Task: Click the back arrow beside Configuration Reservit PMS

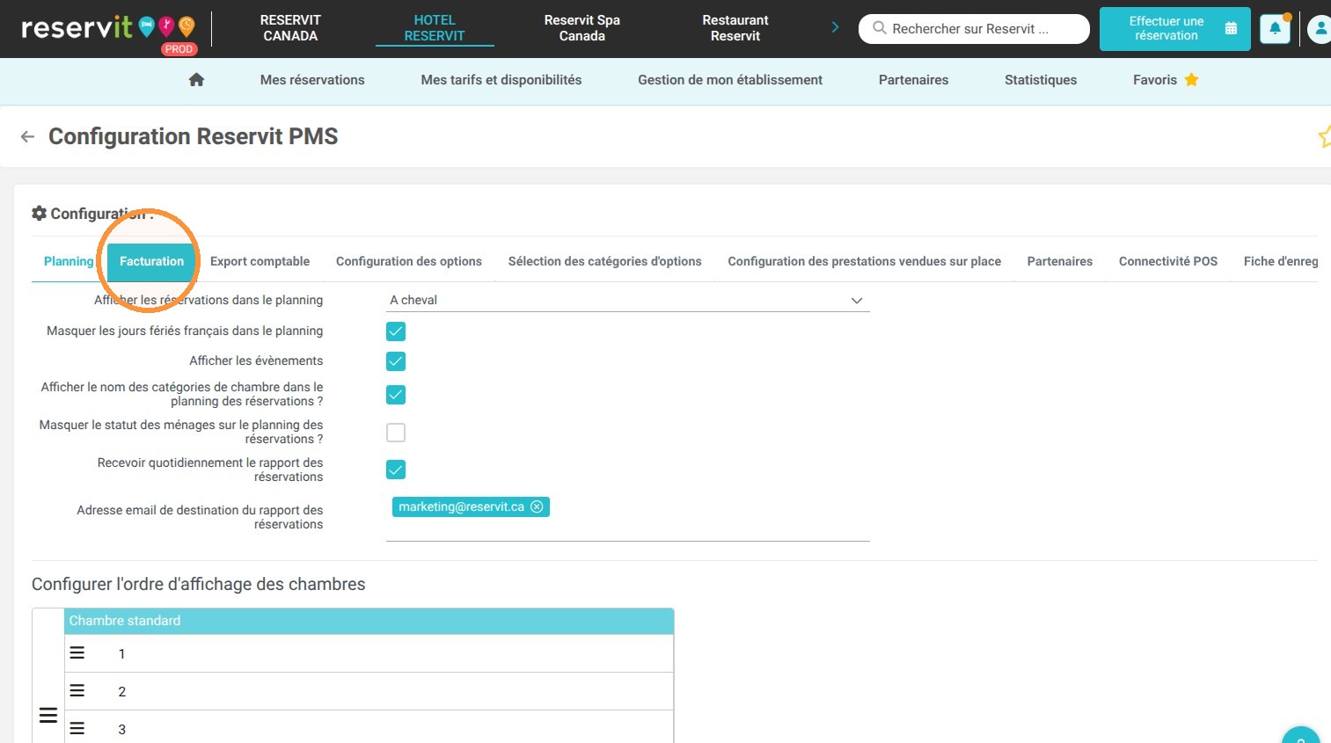Action: coord(27,136)
